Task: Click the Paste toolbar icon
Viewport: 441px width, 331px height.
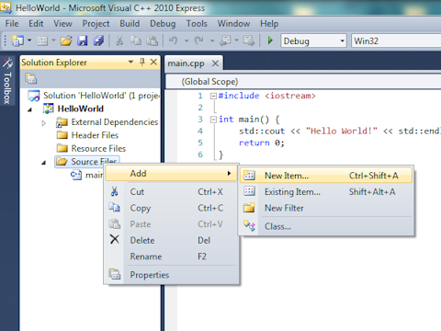Action: (x=152, y=40)
